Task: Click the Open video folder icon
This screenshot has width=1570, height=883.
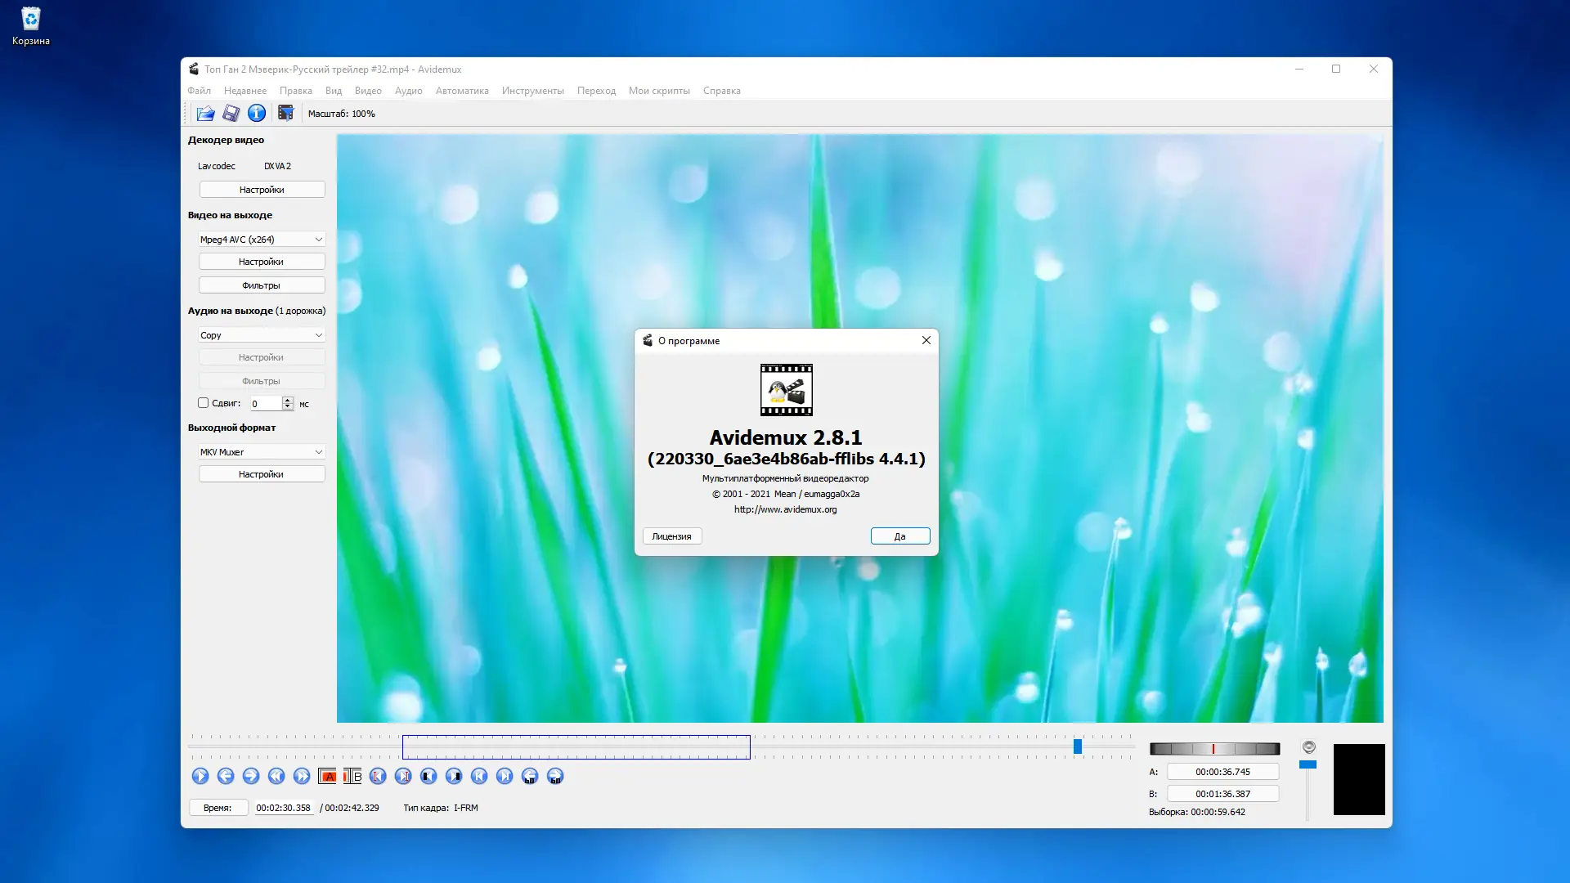Action: click(205, 114)
